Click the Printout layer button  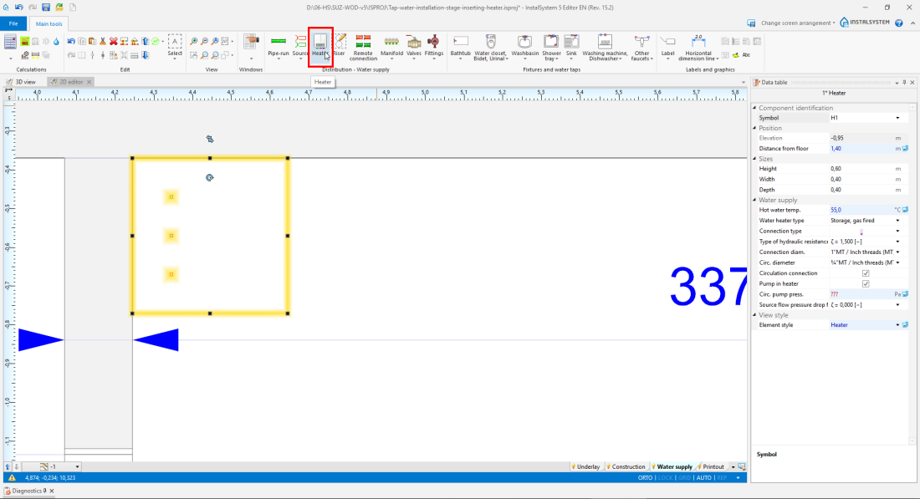tap(713, 466)
